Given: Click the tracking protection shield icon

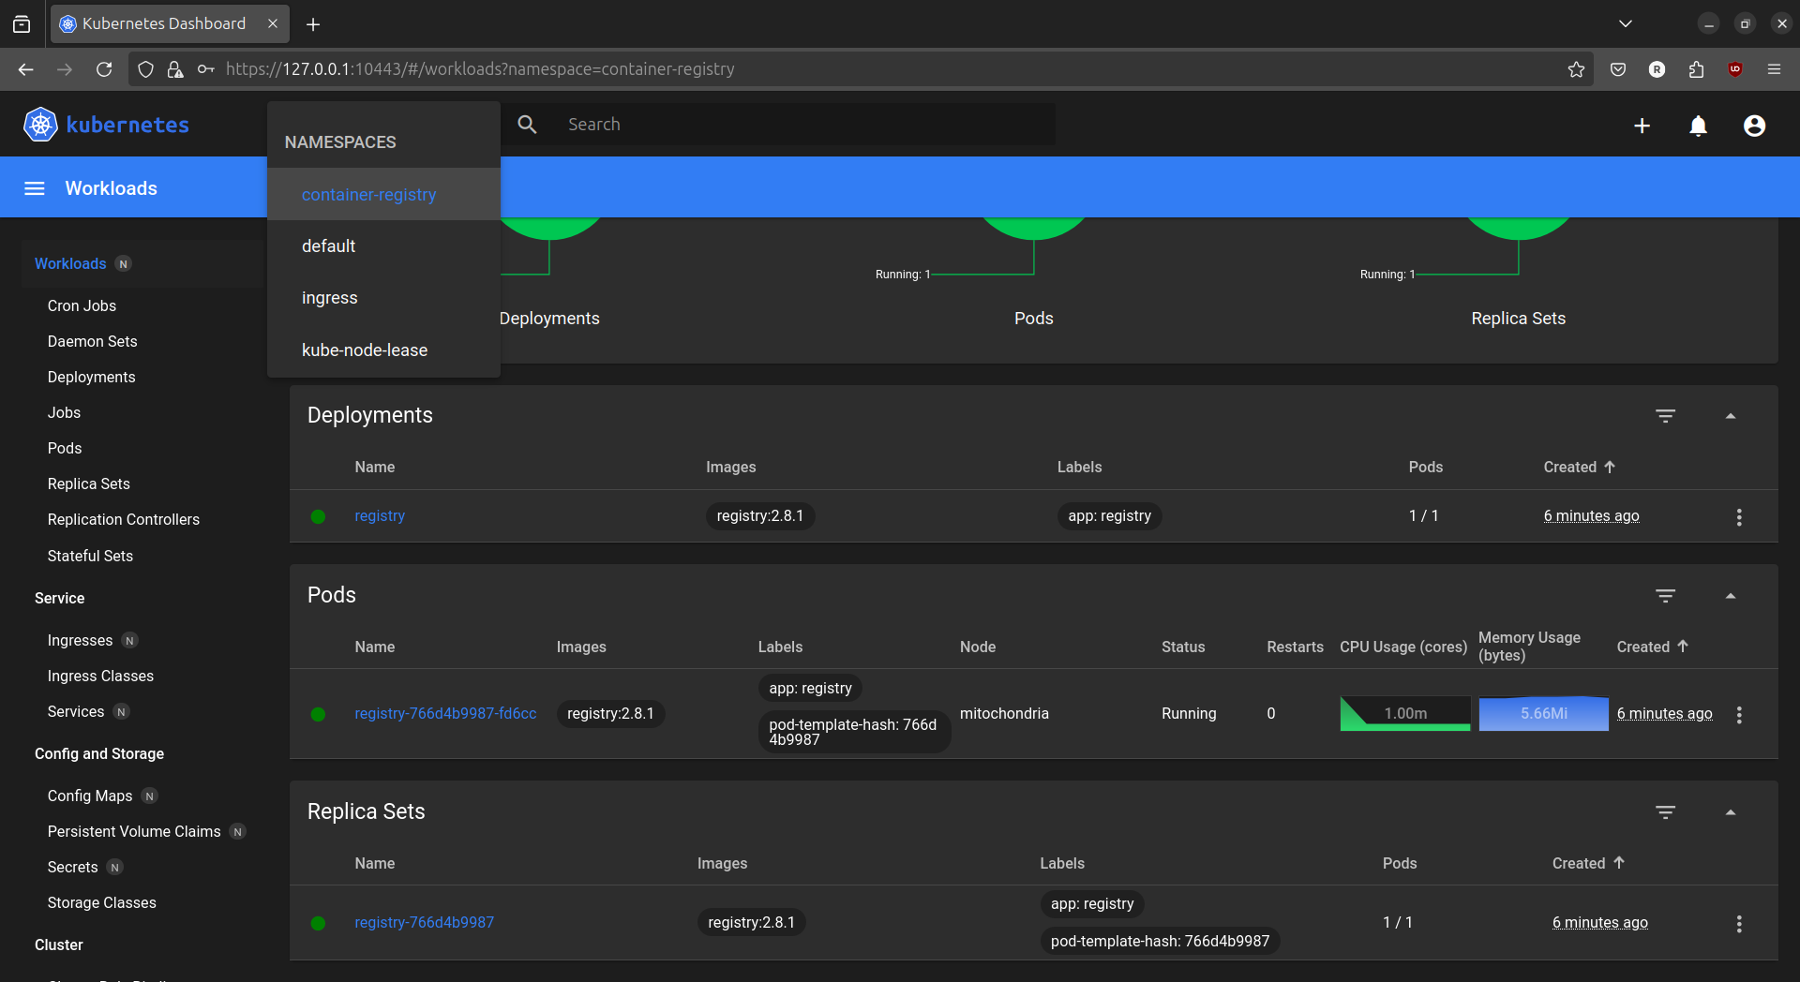Looking at the screenshot, I should 145,69.
